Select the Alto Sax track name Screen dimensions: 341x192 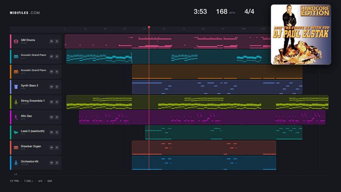(x=26, y=116)
